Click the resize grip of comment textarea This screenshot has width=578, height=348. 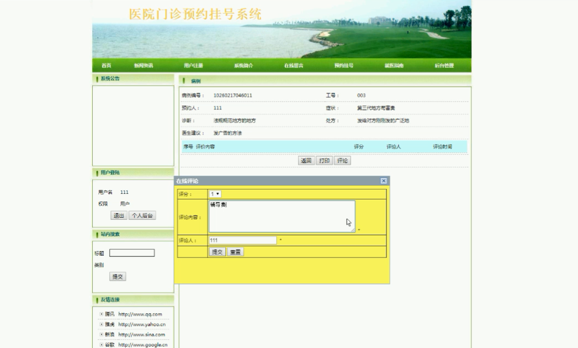point(353,230)
